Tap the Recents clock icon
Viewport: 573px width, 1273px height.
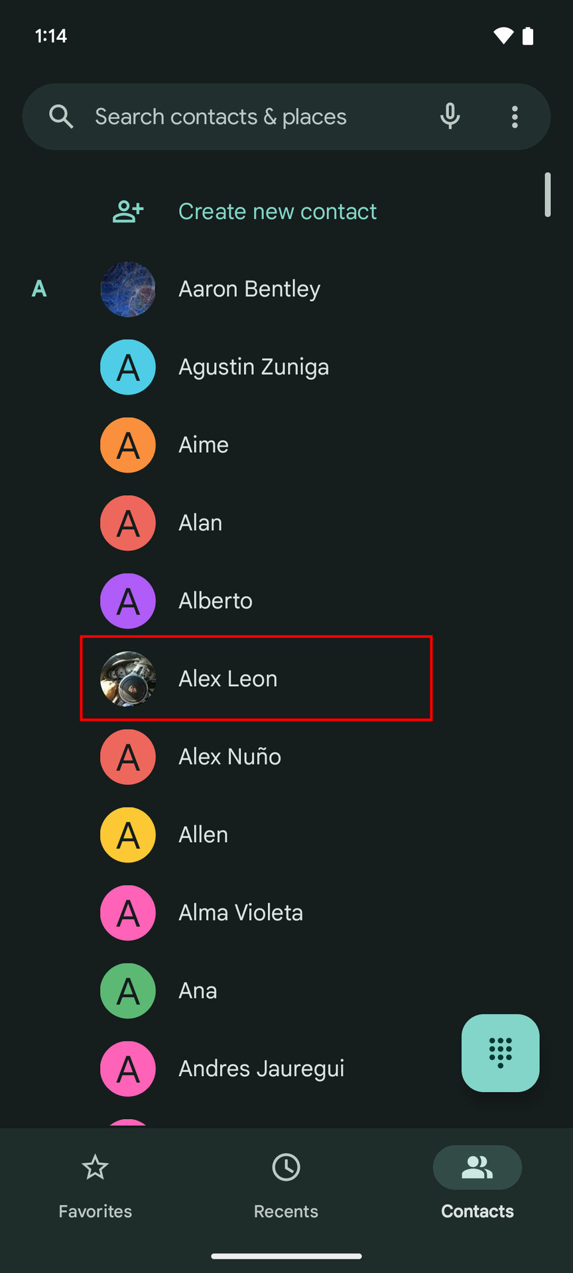tap(286, 1168)
